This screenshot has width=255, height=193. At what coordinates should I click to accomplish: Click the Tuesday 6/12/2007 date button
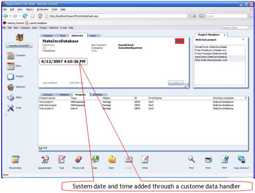point(19,46)
